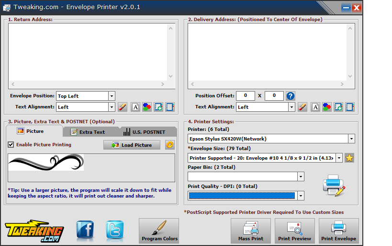
Task: Open font settings for Delivery Address
Action: coord(315,107)
